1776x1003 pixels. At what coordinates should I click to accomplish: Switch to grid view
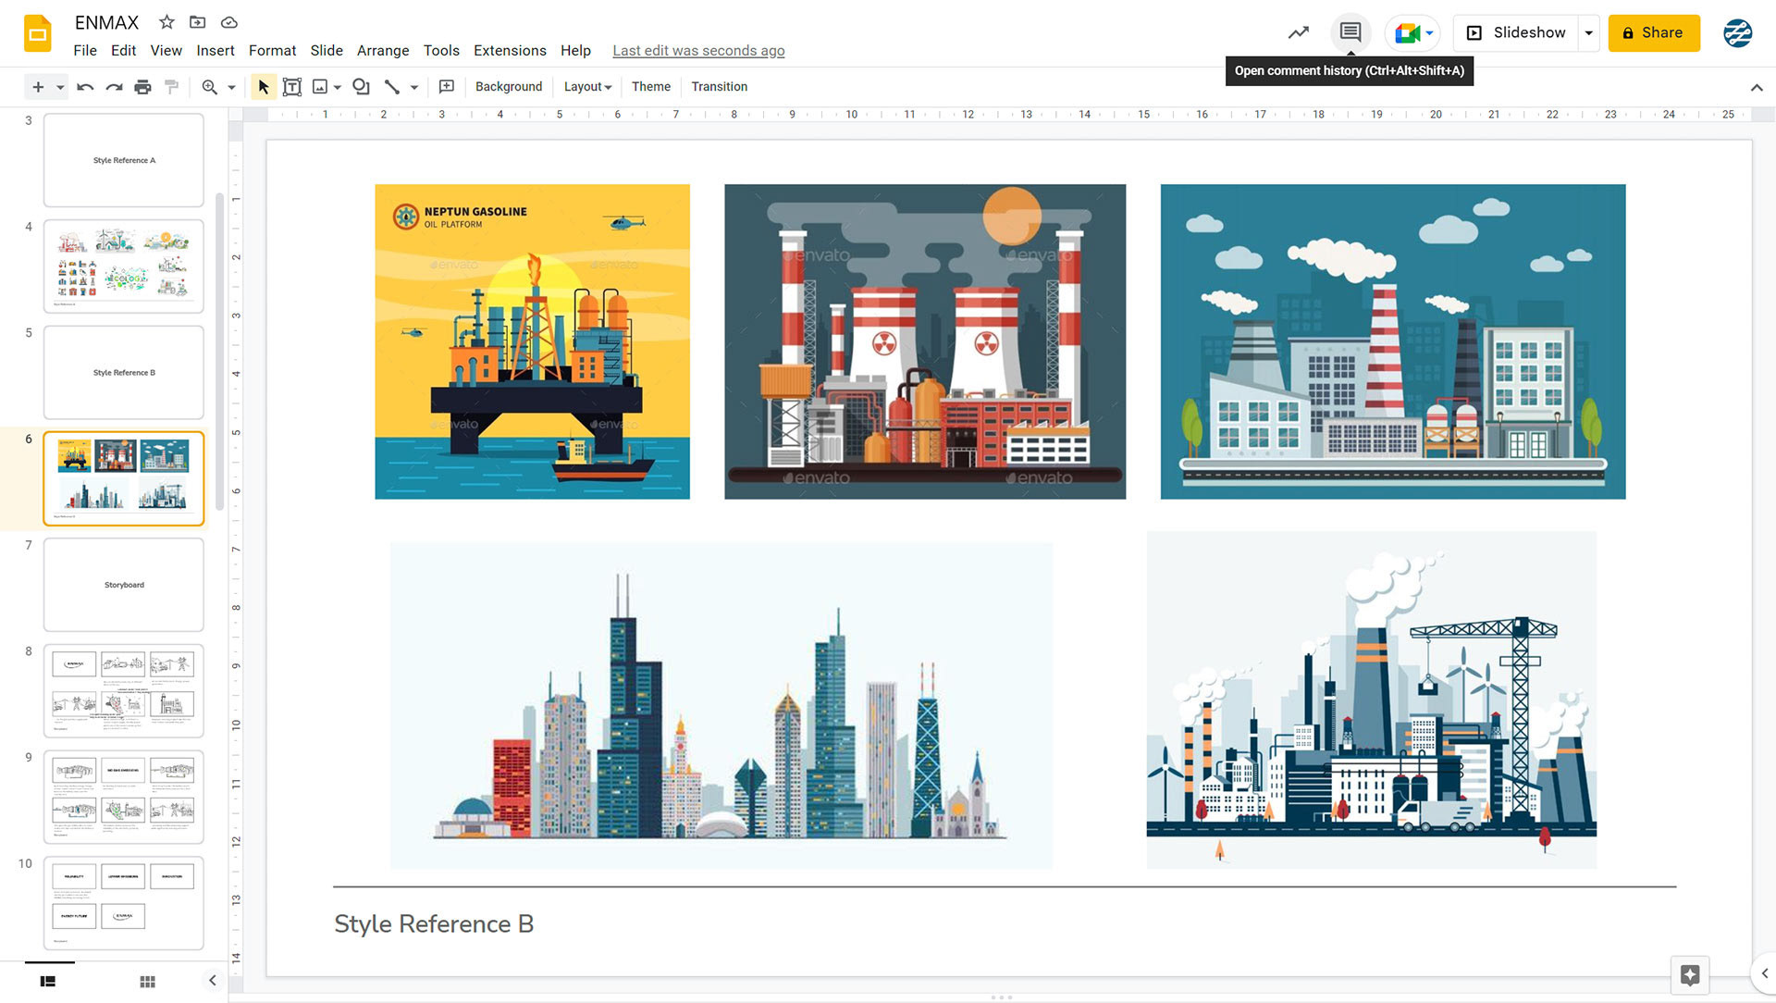tap(147, 982)
